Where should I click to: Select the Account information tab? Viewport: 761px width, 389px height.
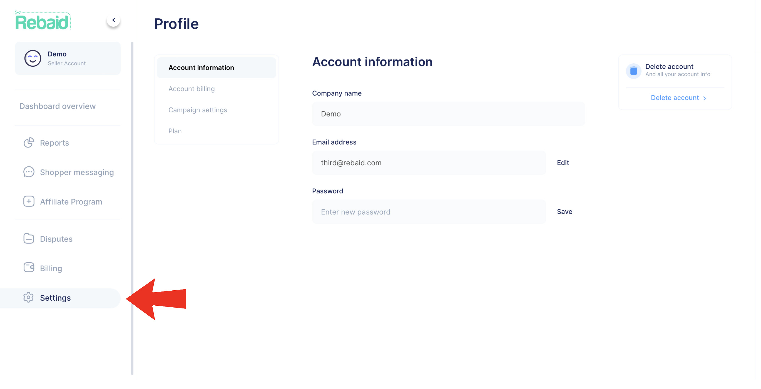201,68
